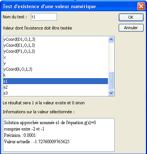The image size is (147, 154).
Task: Click the list scrollbar down arrow
Action: (111, 93)
